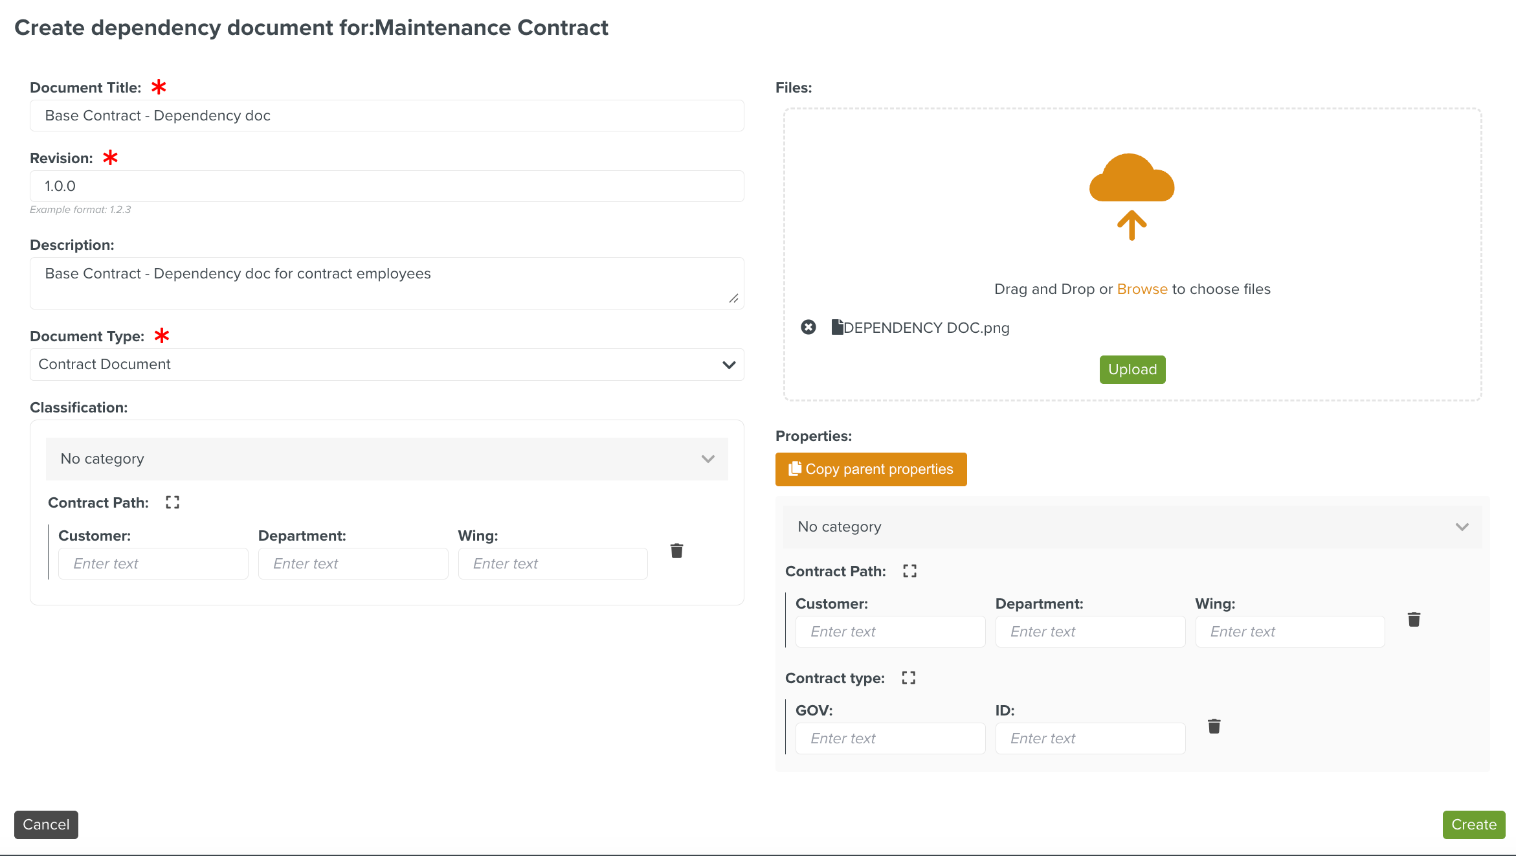Remove the DEPENDENCY DOC.png file
The image size is (1516, 856).
click(808, 327)
